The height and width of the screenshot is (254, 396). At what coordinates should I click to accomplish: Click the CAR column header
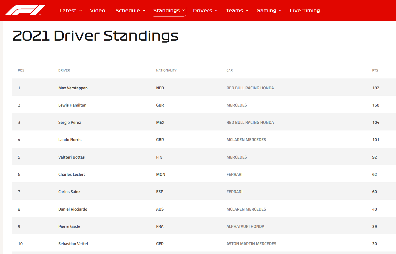230,70
